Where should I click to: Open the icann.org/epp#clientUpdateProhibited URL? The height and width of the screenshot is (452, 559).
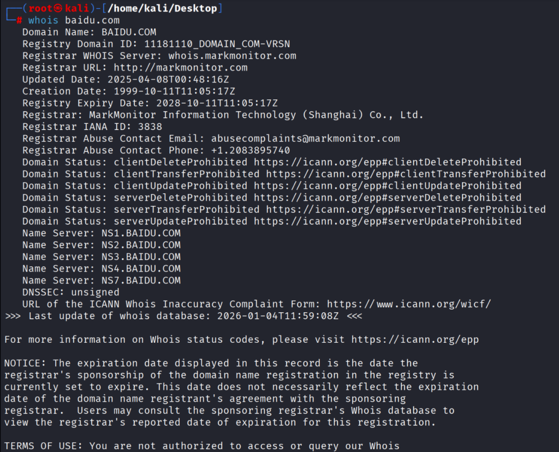pyautogui.click(x=388, y=186)
